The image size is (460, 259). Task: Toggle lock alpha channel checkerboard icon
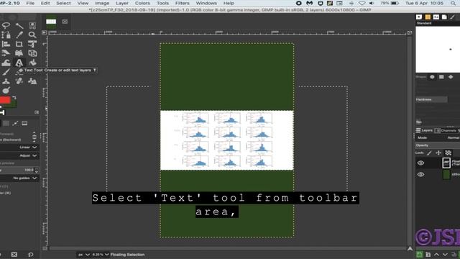click(448, 153)
